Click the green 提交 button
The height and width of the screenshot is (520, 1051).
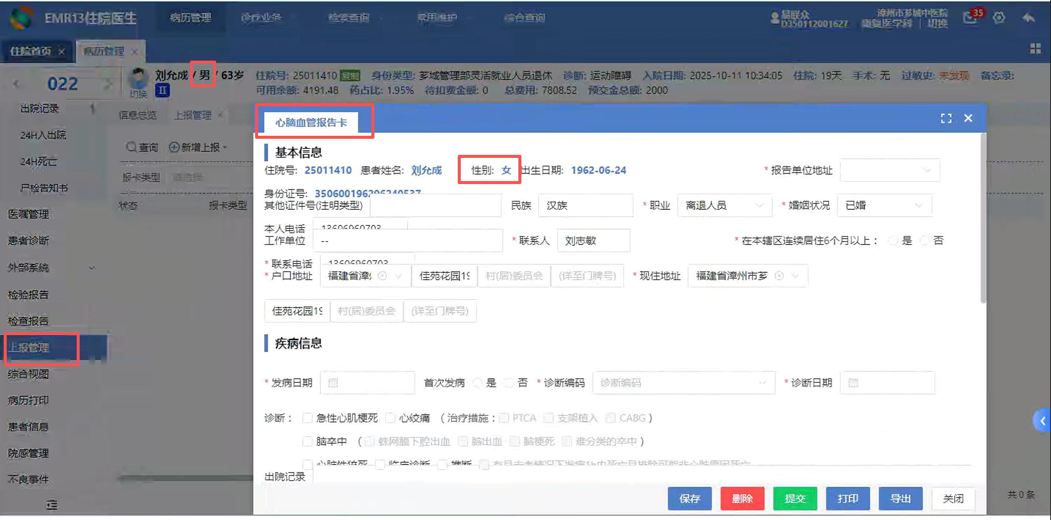[x=794, y=498]
